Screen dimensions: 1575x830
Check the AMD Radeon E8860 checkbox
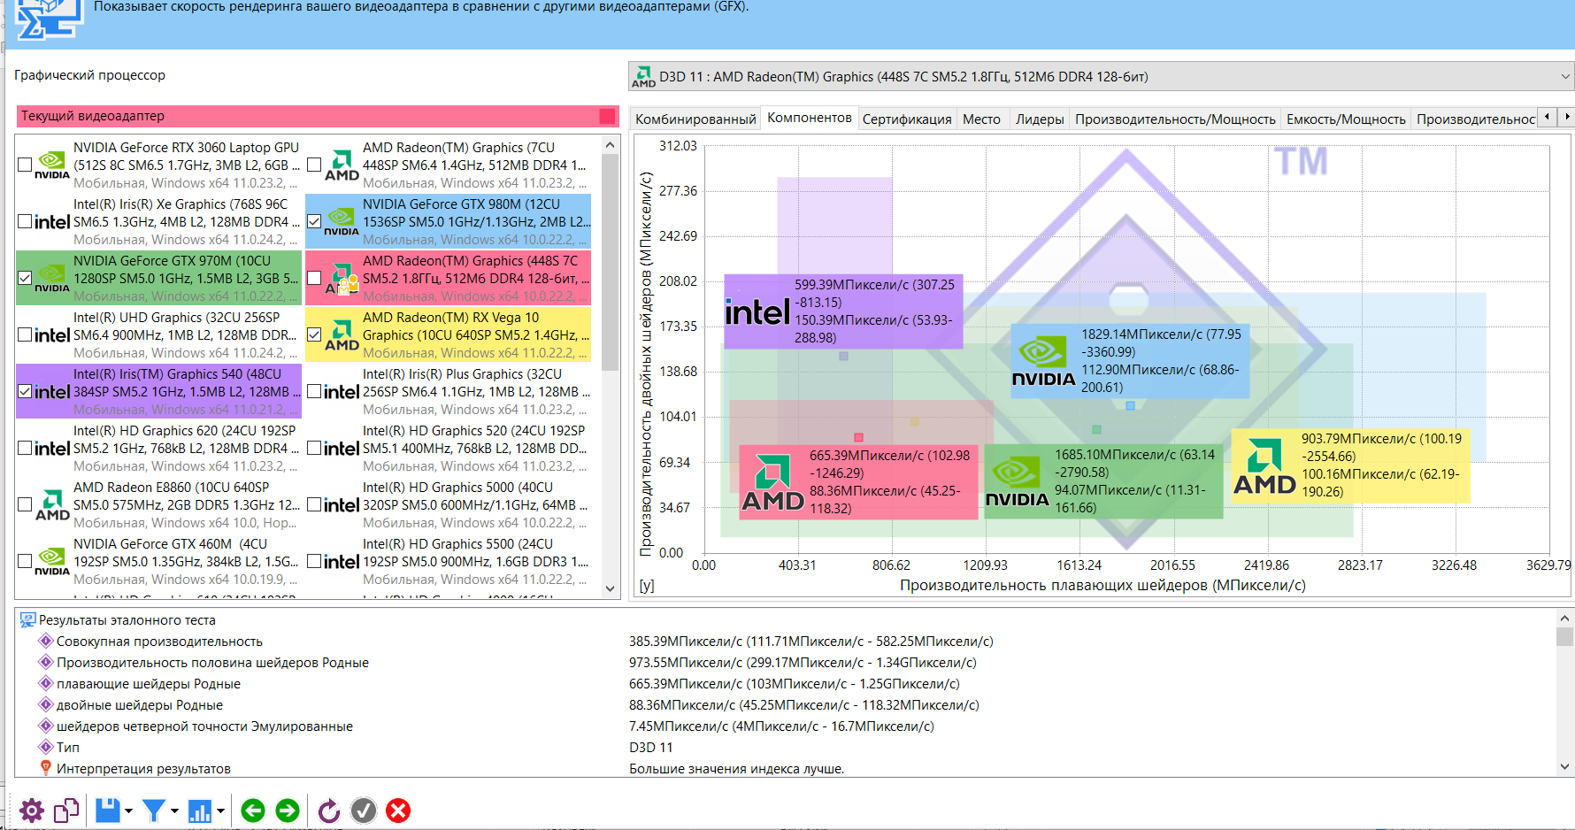[25, 504]
